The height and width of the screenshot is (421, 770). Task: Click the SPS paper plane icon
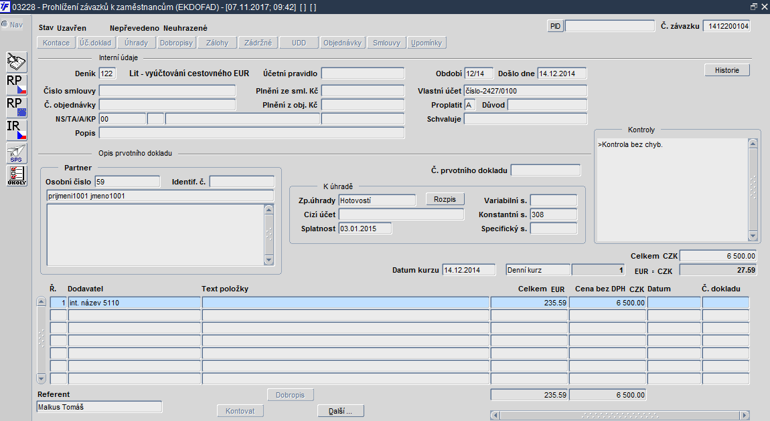tap(17, 153)
